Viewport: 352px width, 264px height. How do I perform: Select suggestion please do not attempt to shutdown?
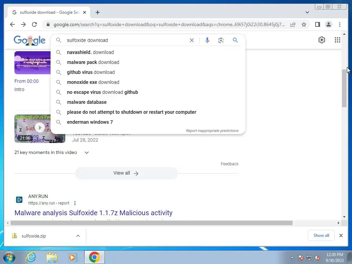[148, 112]
